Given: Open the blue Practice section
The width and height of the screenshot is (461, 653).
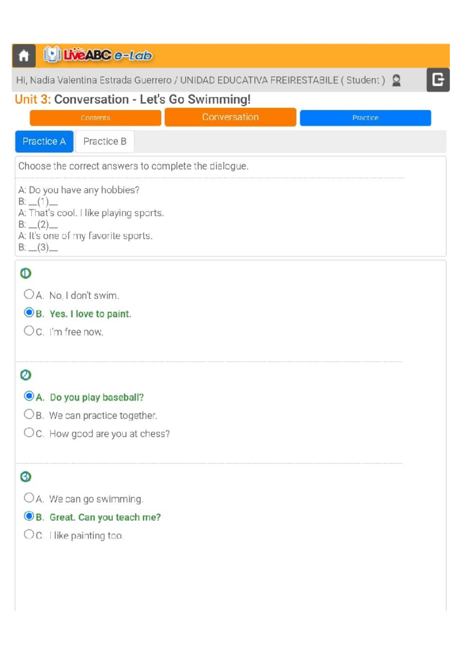Looking at the screenshot, I should 365,118.
